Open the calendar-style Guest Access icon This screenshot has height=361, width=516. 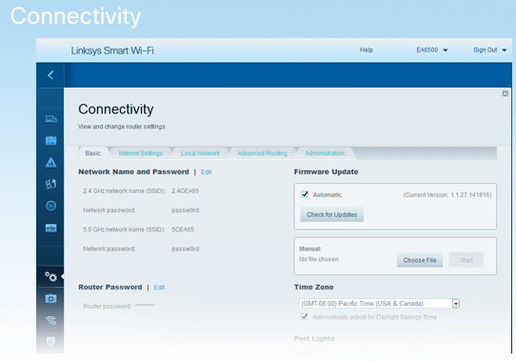point(50,141)
